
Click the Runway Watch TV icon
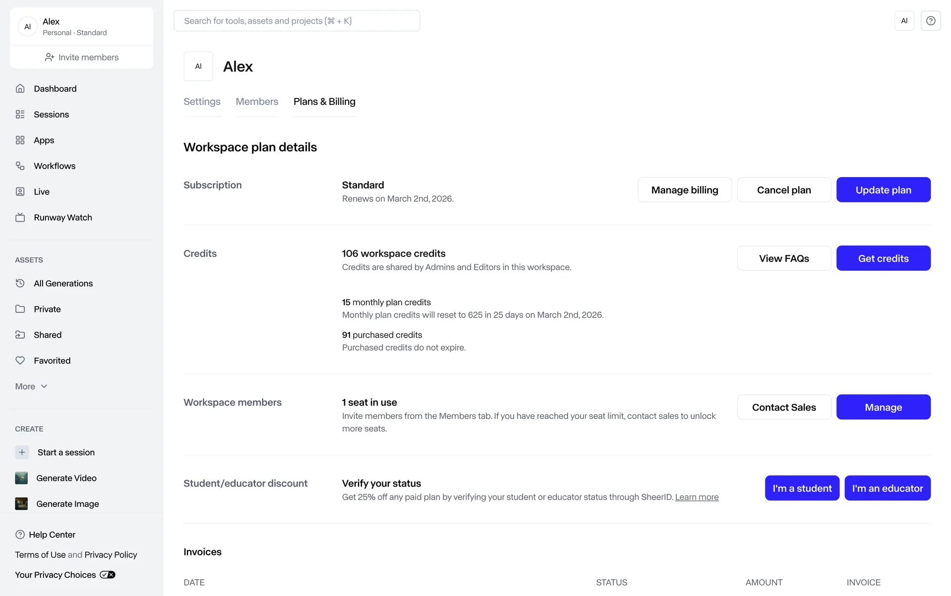pyautogui.click(x=20, y=217)
